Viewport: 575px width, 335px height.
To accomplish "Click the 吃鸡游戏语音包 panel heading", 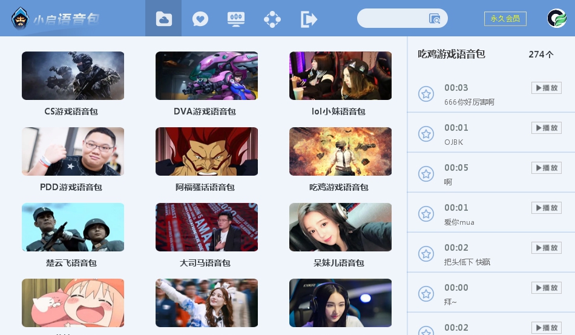I will [x=452, y=55].
